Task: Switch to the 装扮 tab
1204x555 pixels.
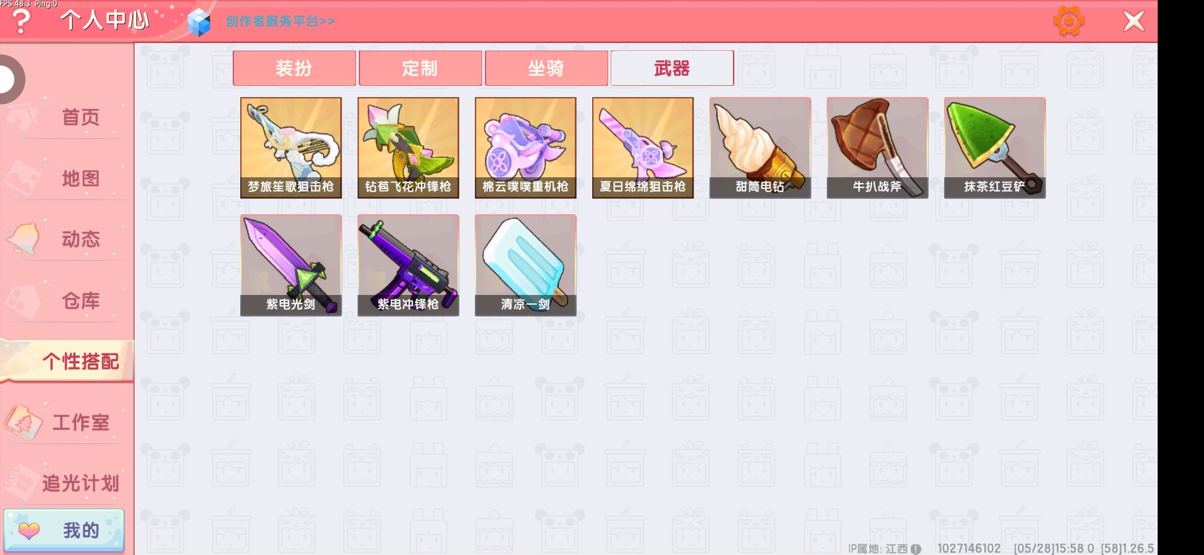Action: (294, 68)
